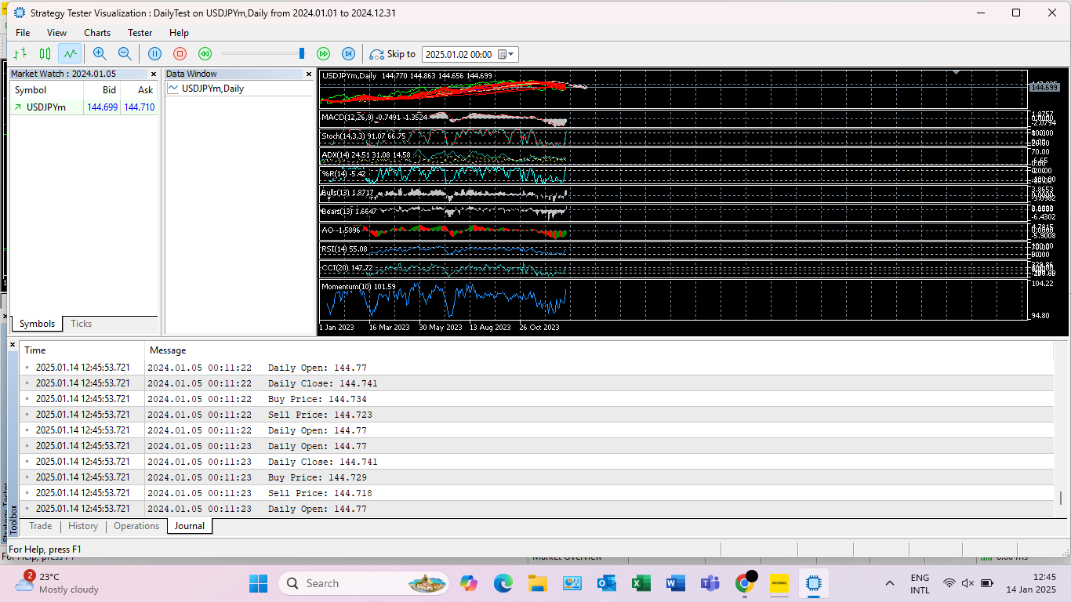Image resolution: width=1071 pixels, height=602 pixels.
Task: Open the File menu
Action: point(23,33)
